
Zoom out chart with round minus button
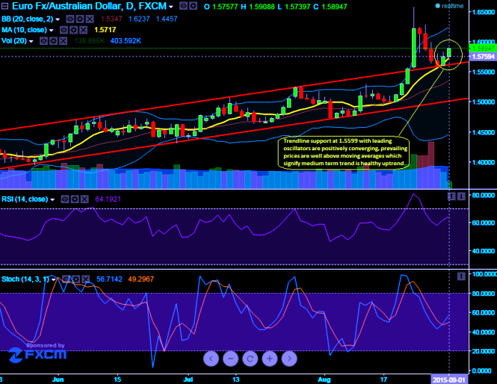(230, 359)
